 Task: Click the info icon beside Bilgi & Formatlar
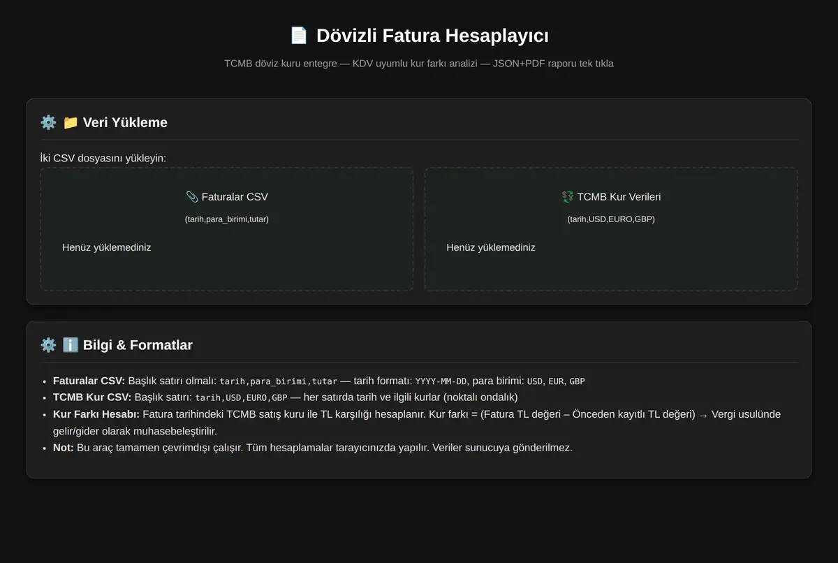(71, 345)
